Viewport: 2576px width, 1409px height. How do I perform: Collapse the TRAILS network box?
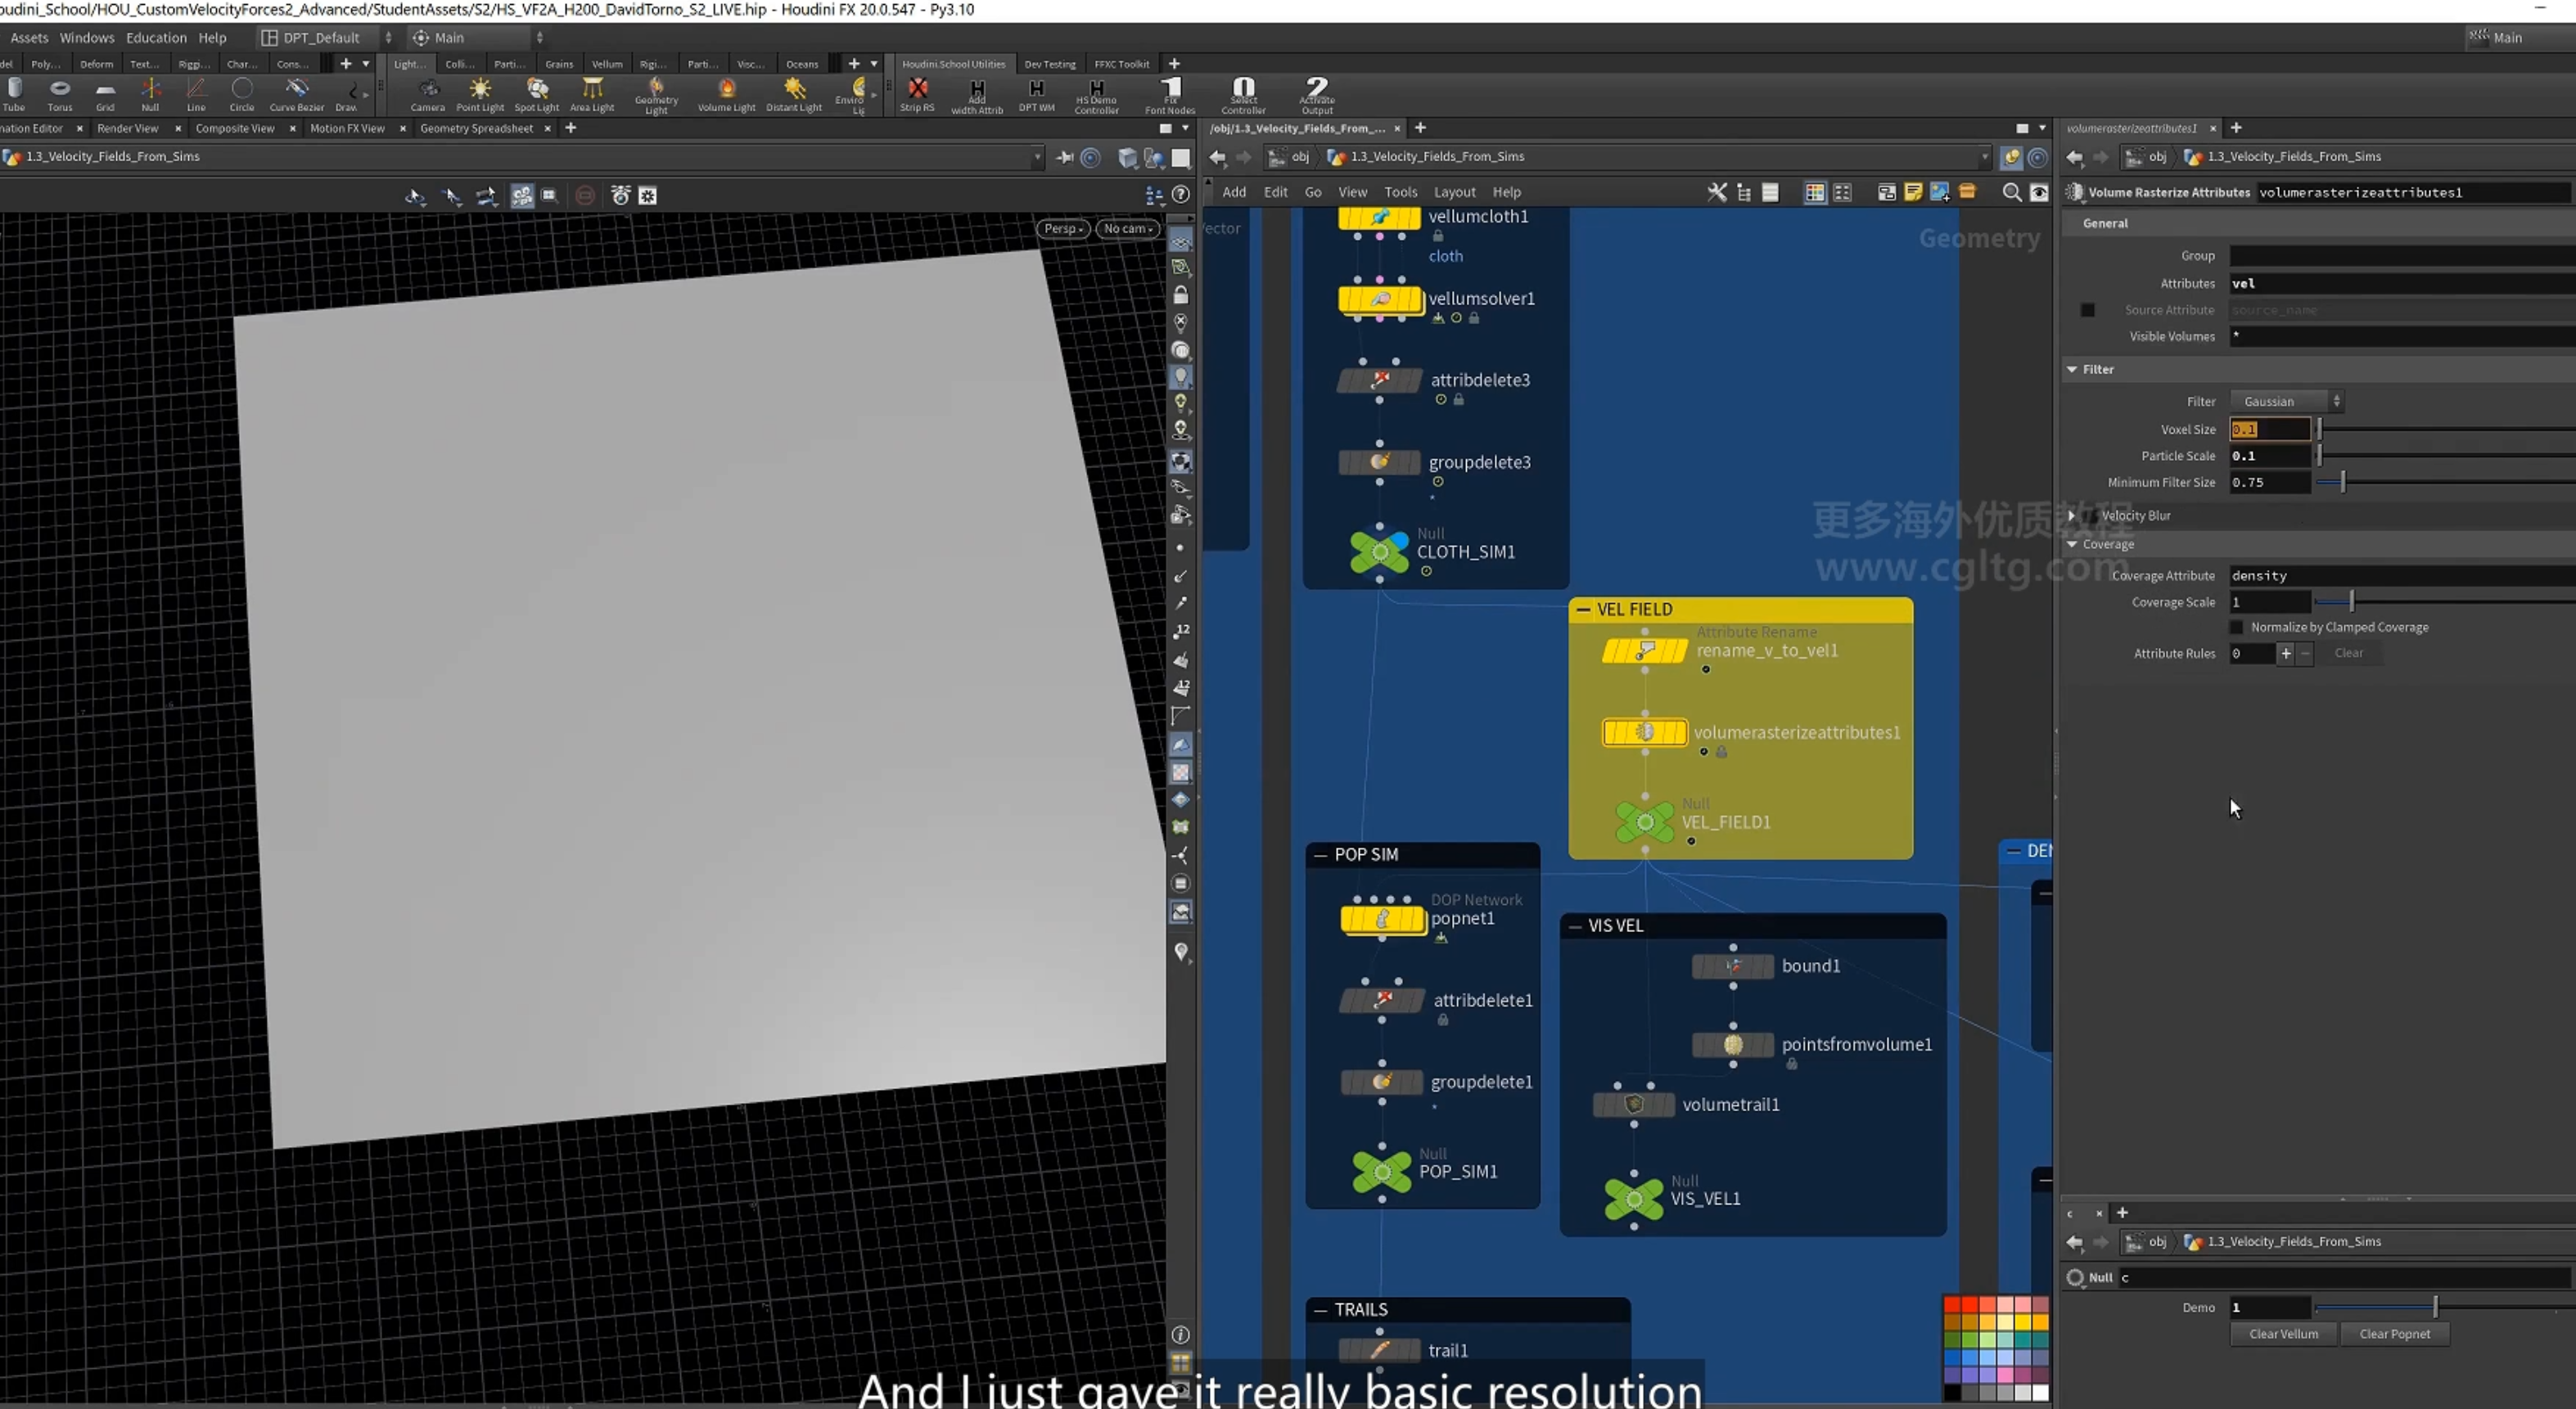[x=1320, y=1310]
